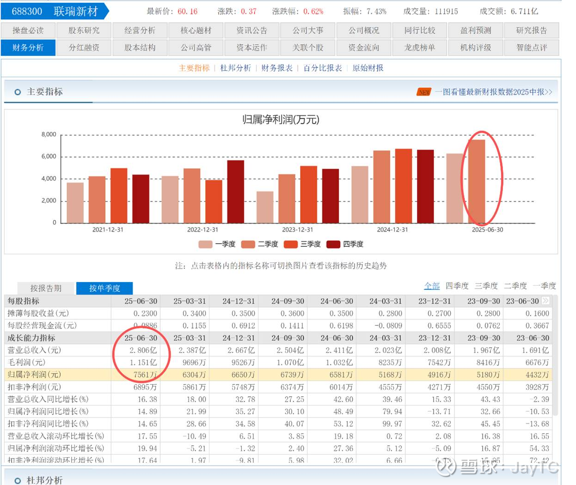The image size is (576, 485).
Task: Click the circle bullet beside 主要指标
Action: point(18,92)
